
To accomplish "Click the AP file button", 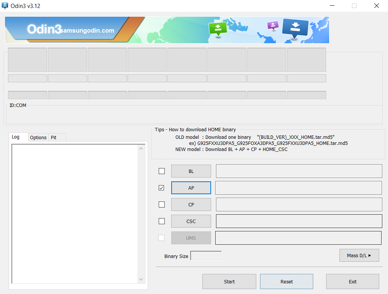I will 191,188.
